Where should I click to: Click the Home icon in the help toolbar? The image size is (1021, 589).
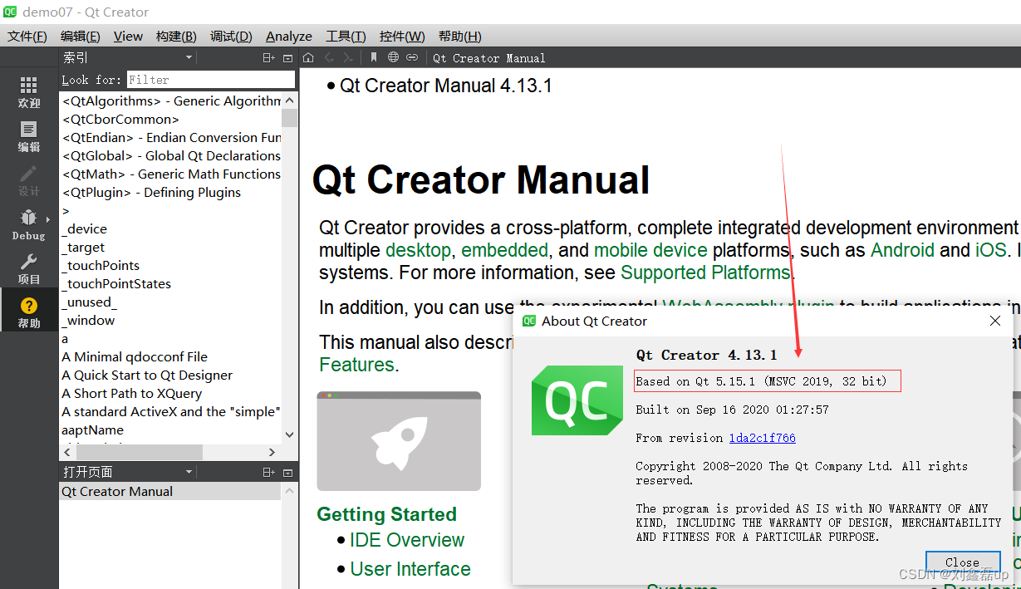(307, 57)
